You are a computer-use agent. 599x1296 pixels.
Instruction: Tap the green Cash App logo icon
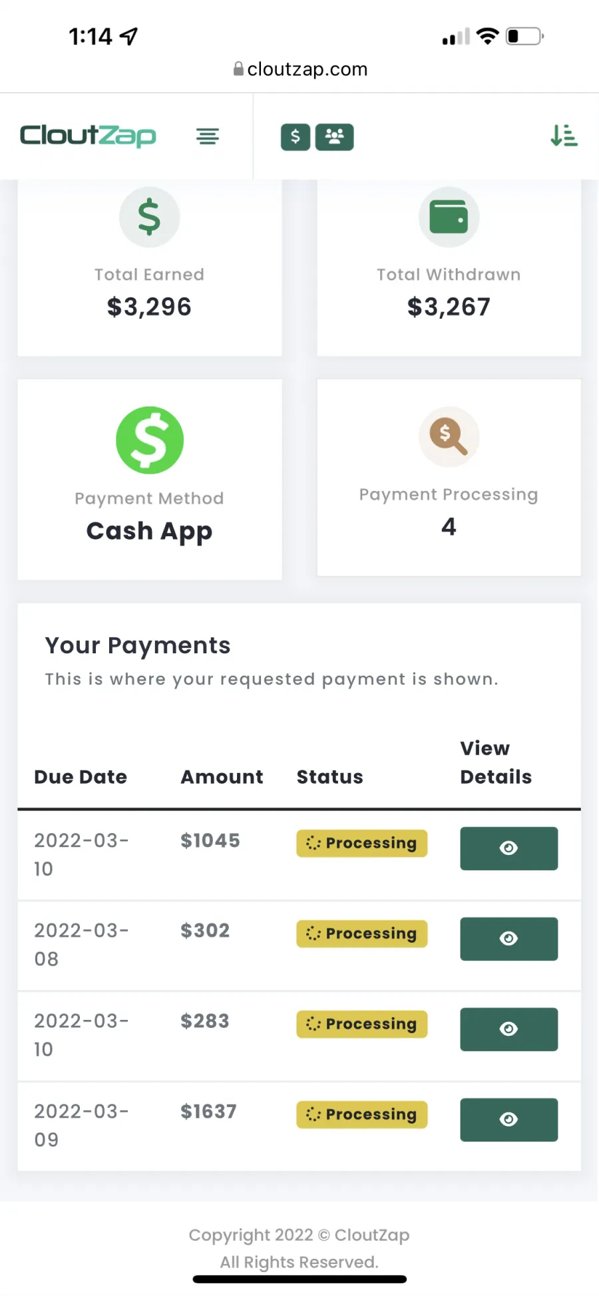150,440
